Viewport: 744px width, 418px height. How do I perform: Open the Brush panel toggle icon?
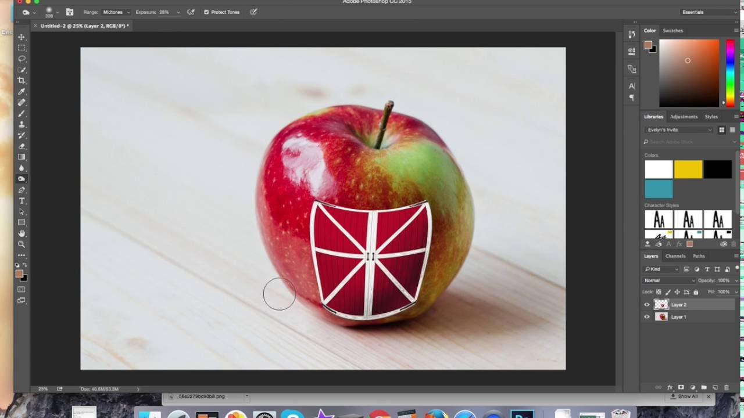(x=70, y=12)
